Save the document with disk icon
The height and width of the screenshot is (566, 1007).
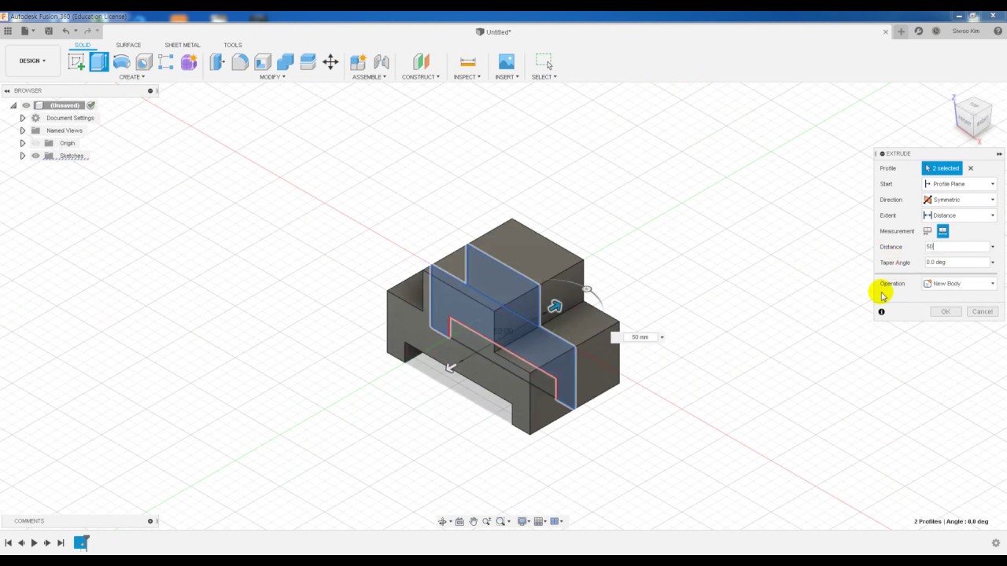tap(48, 31)
